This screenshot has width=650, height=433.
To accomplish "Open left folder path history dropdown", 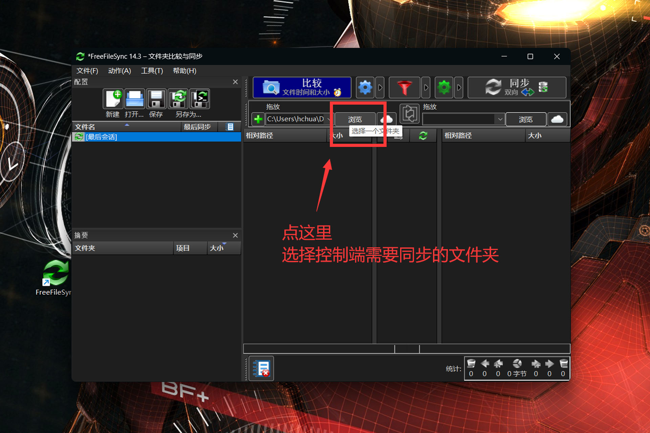I will coord(329,119).
